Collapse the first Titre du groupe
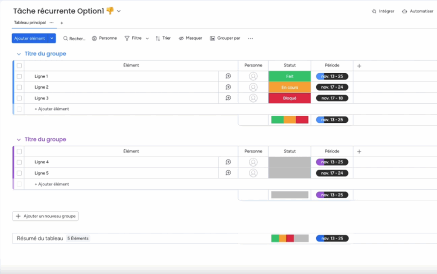 click(19, 54)
